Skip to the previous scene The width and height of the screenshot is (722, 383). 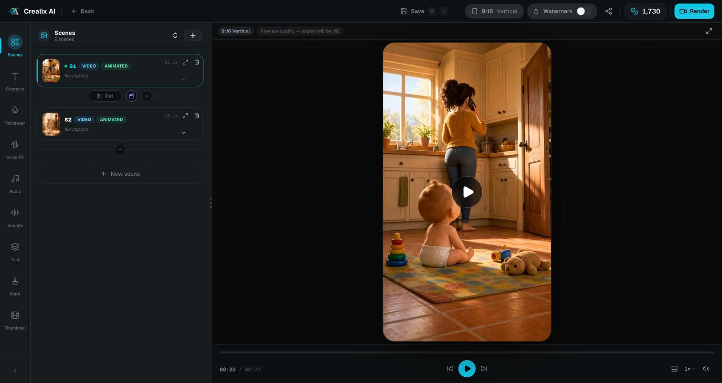450,369
